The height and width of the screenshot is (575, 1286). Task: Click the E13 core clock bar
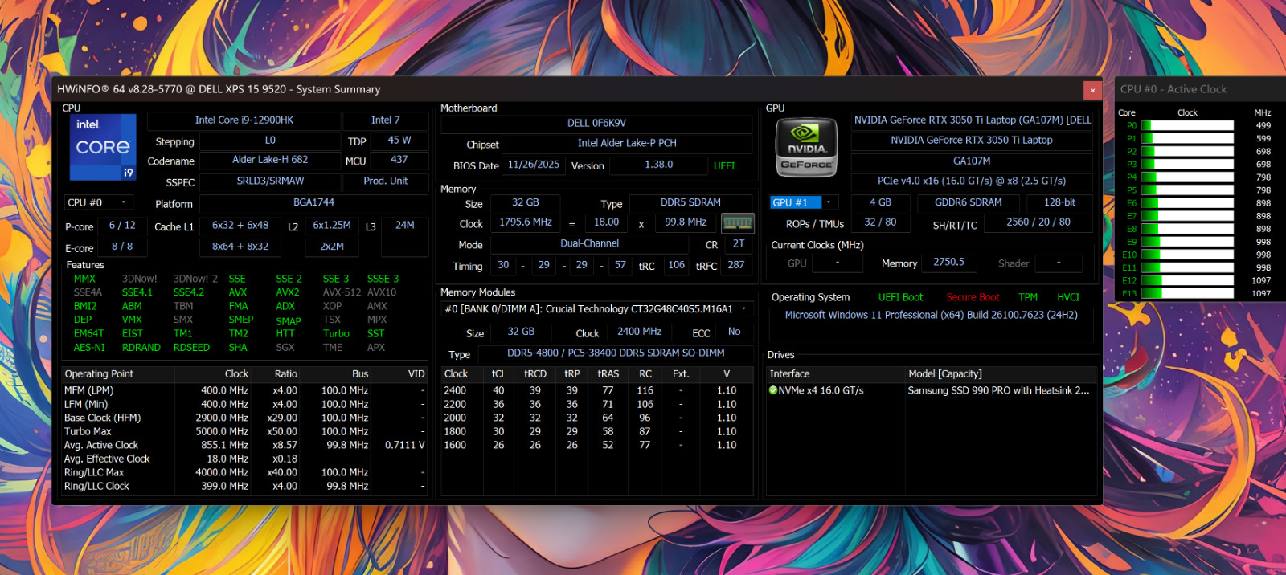(1187, 293)
